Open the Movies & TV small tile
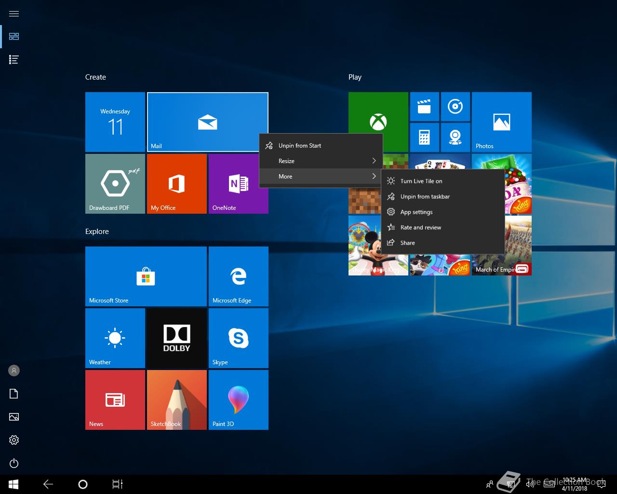This screenshot has width=617, height=494. [x=425, y=107]
